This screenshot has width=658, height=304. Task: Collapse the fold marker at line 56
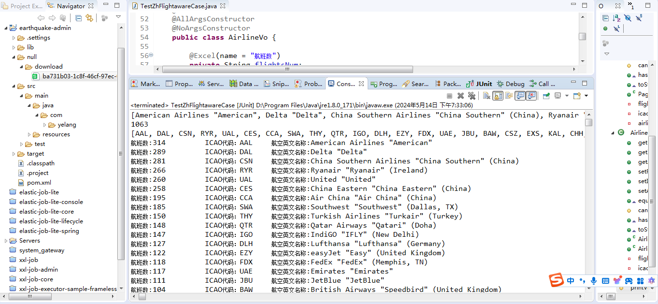pos(151,55)
